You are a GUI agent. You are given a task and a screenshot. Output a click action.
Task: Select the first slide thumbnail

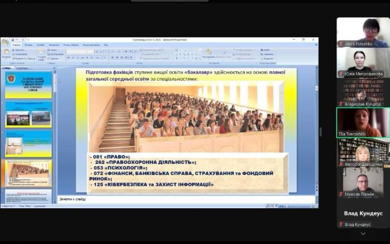[x=28, y=85]
